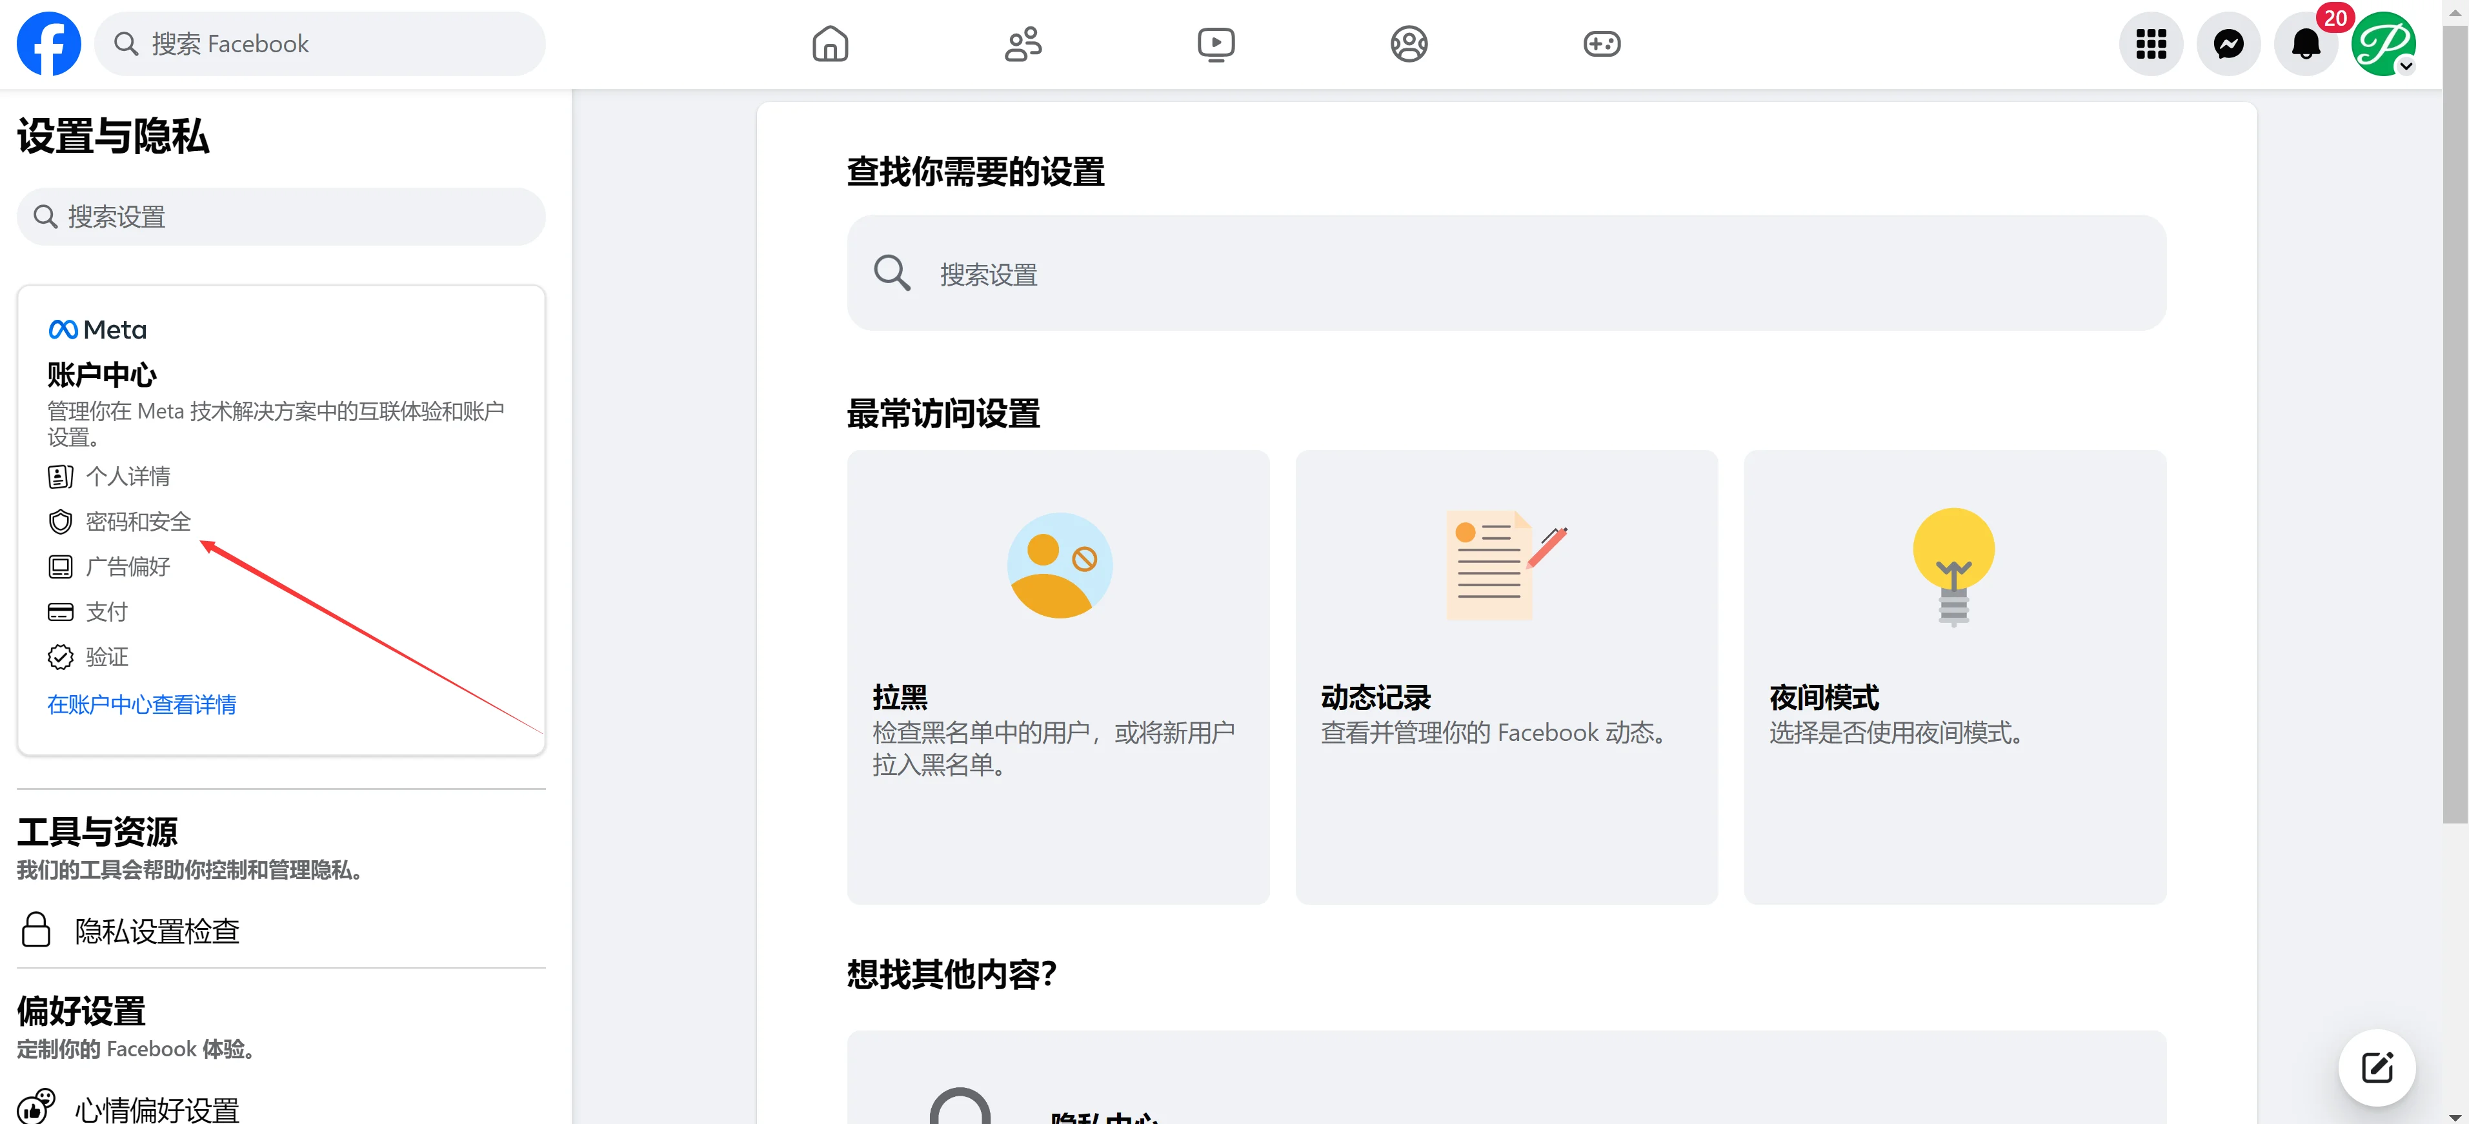Click the 账户中心 heading
This screenshot has height=1124, width=2469.
[101, 375]
